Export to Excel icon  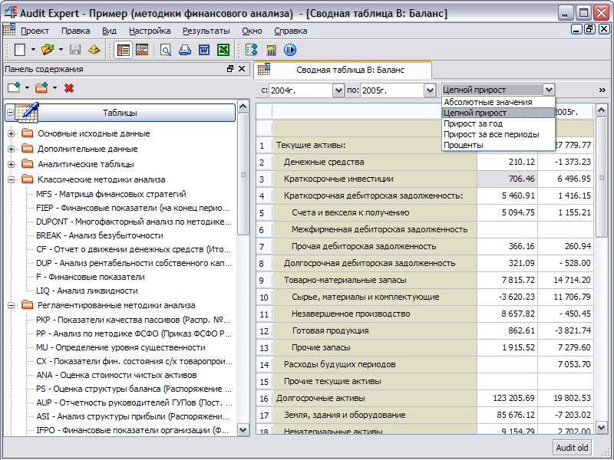coord(223,50)
